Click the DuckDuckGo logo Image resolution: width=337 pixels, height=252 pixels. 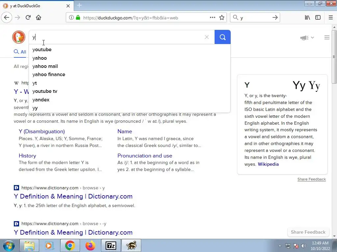pos(19,37)
